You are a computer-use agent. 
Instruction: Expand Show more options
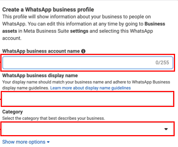click(26, 142)
